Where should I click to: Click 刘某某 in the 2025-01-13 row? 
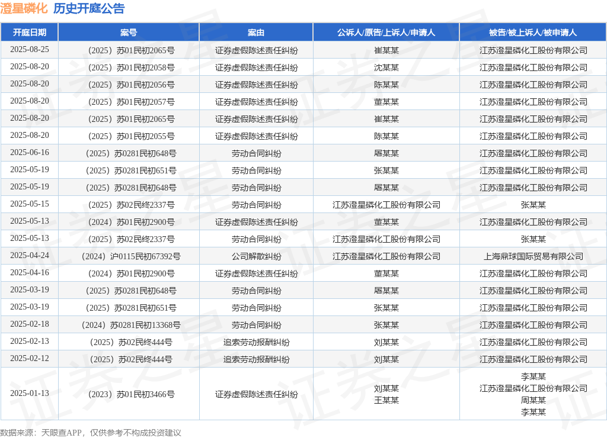click(386, 388)
